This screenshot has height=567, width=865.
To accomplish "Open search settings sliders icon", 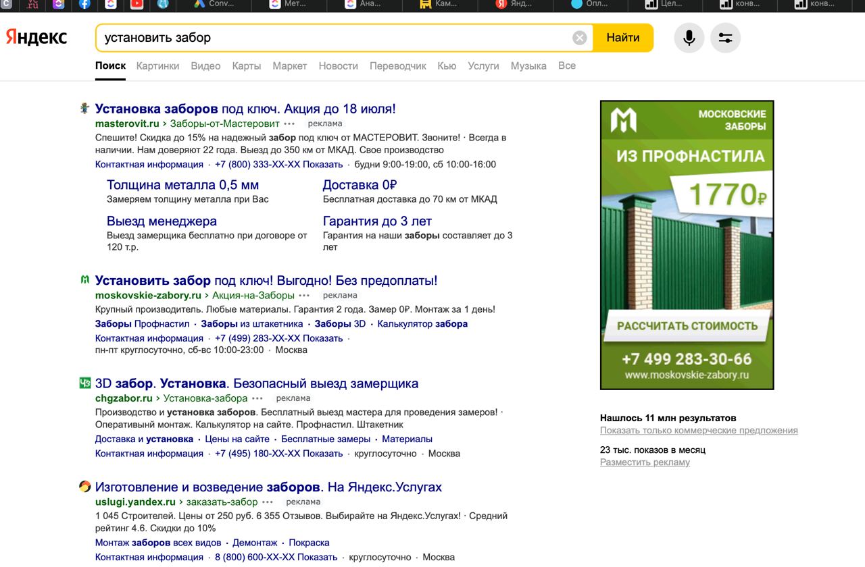I will [x=725, y=38].
